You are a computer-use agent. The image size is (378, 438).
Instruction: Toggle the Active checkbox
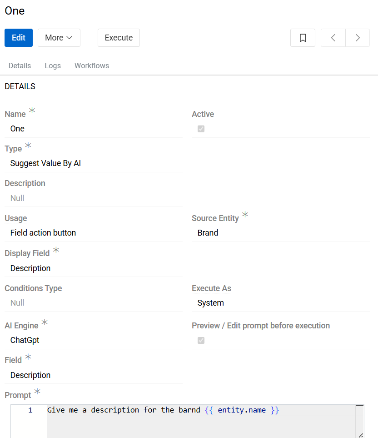201,129
